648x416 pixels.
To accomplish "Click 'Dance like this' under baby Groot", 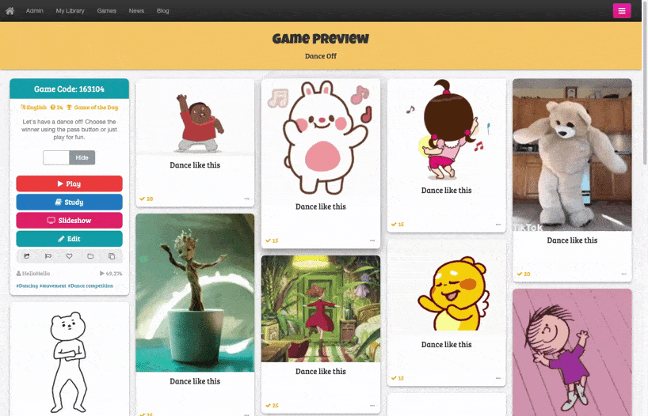I will point(195,381).
